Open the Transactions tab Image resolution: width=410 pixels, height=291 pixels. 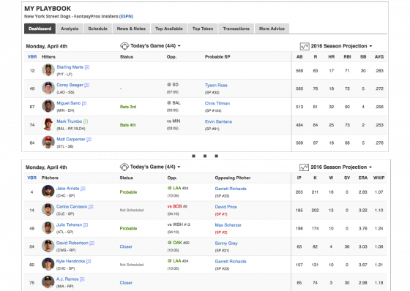tap(236, 29)
